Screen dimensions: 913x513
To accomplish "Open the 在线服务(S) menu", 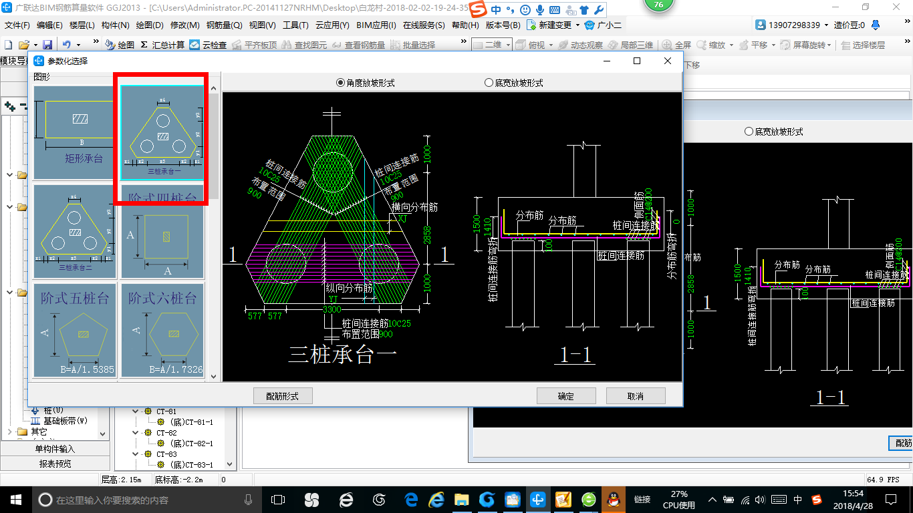I will pyautogui.click(x=424, y=25).
